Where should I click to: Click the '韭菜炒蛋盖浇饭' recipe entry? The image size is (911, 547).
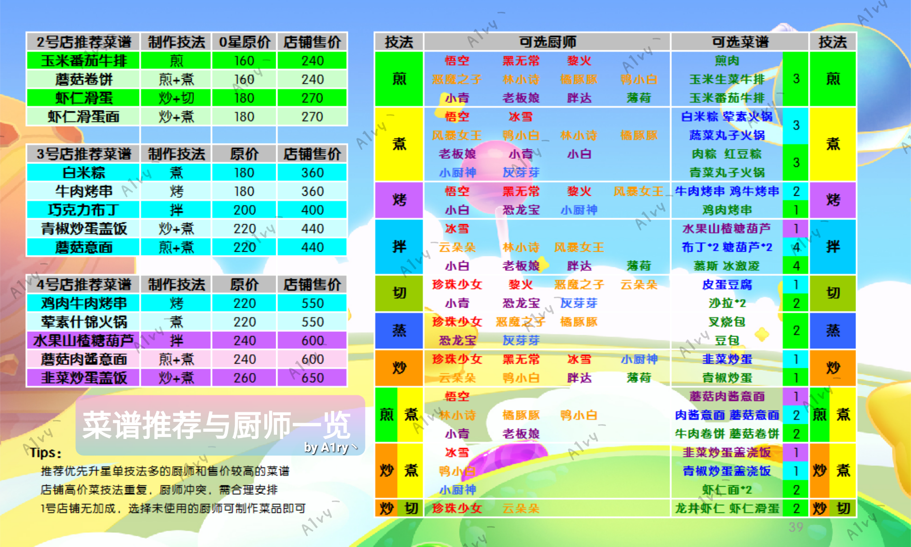tap(727, 452)
